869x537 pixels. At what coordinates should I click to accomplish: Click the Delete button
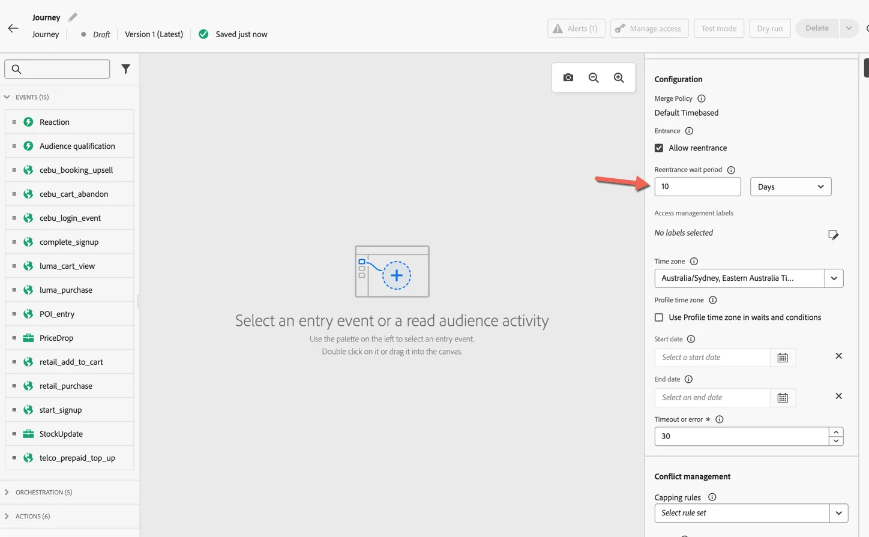pos(817,28)
